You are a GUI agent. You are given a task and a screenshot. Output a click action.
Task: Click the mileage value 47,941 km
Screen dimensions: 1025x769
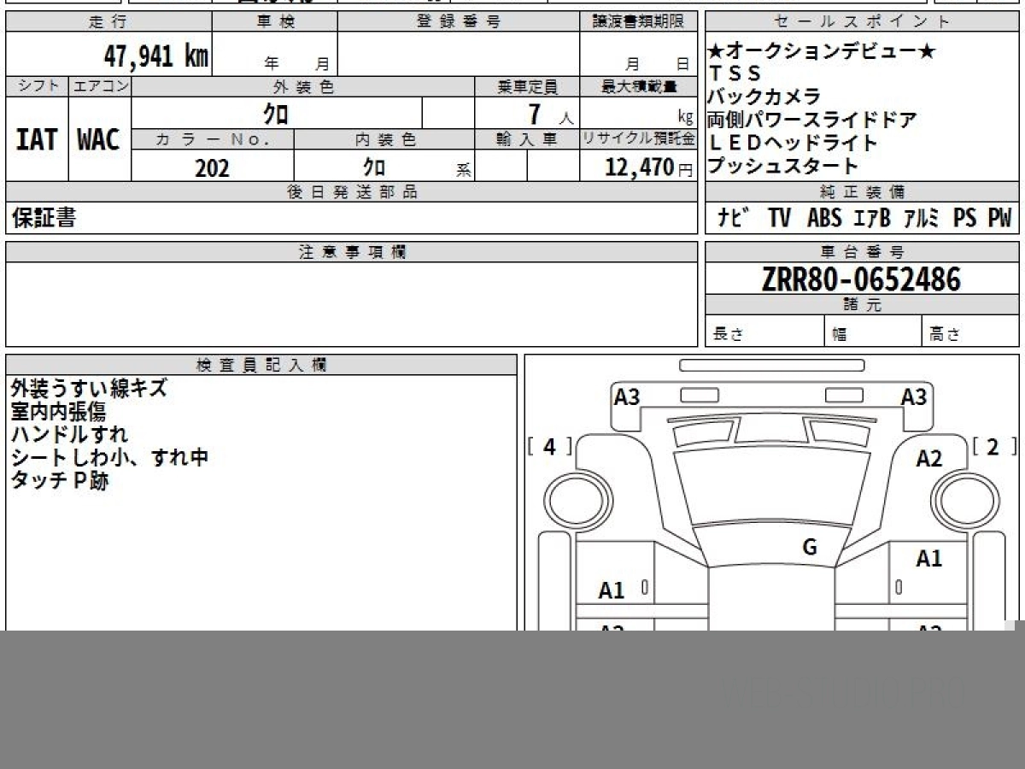(156, 56)
